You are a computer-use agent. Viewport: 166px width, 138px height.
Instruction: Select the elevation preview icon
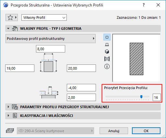coord(107,59)
